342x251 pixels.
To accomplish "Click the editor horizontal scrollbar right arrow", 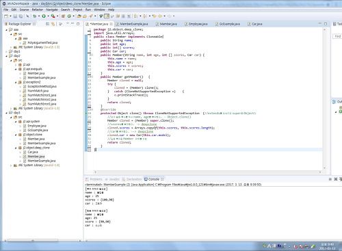I will coord(320,172).
